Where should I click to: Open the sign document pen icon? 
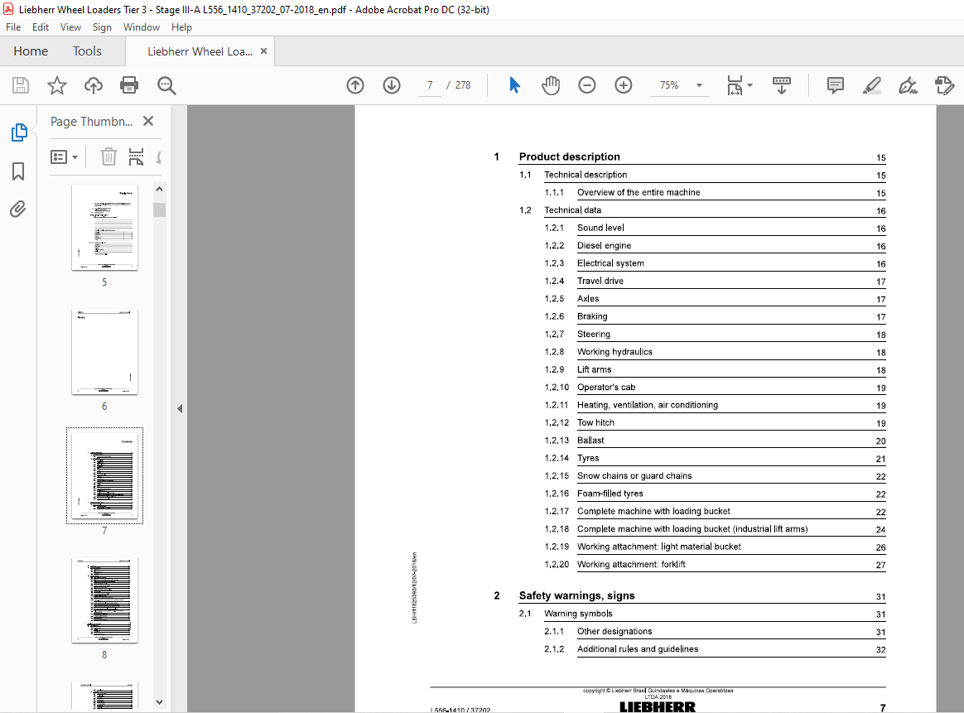tap(908, 85)
